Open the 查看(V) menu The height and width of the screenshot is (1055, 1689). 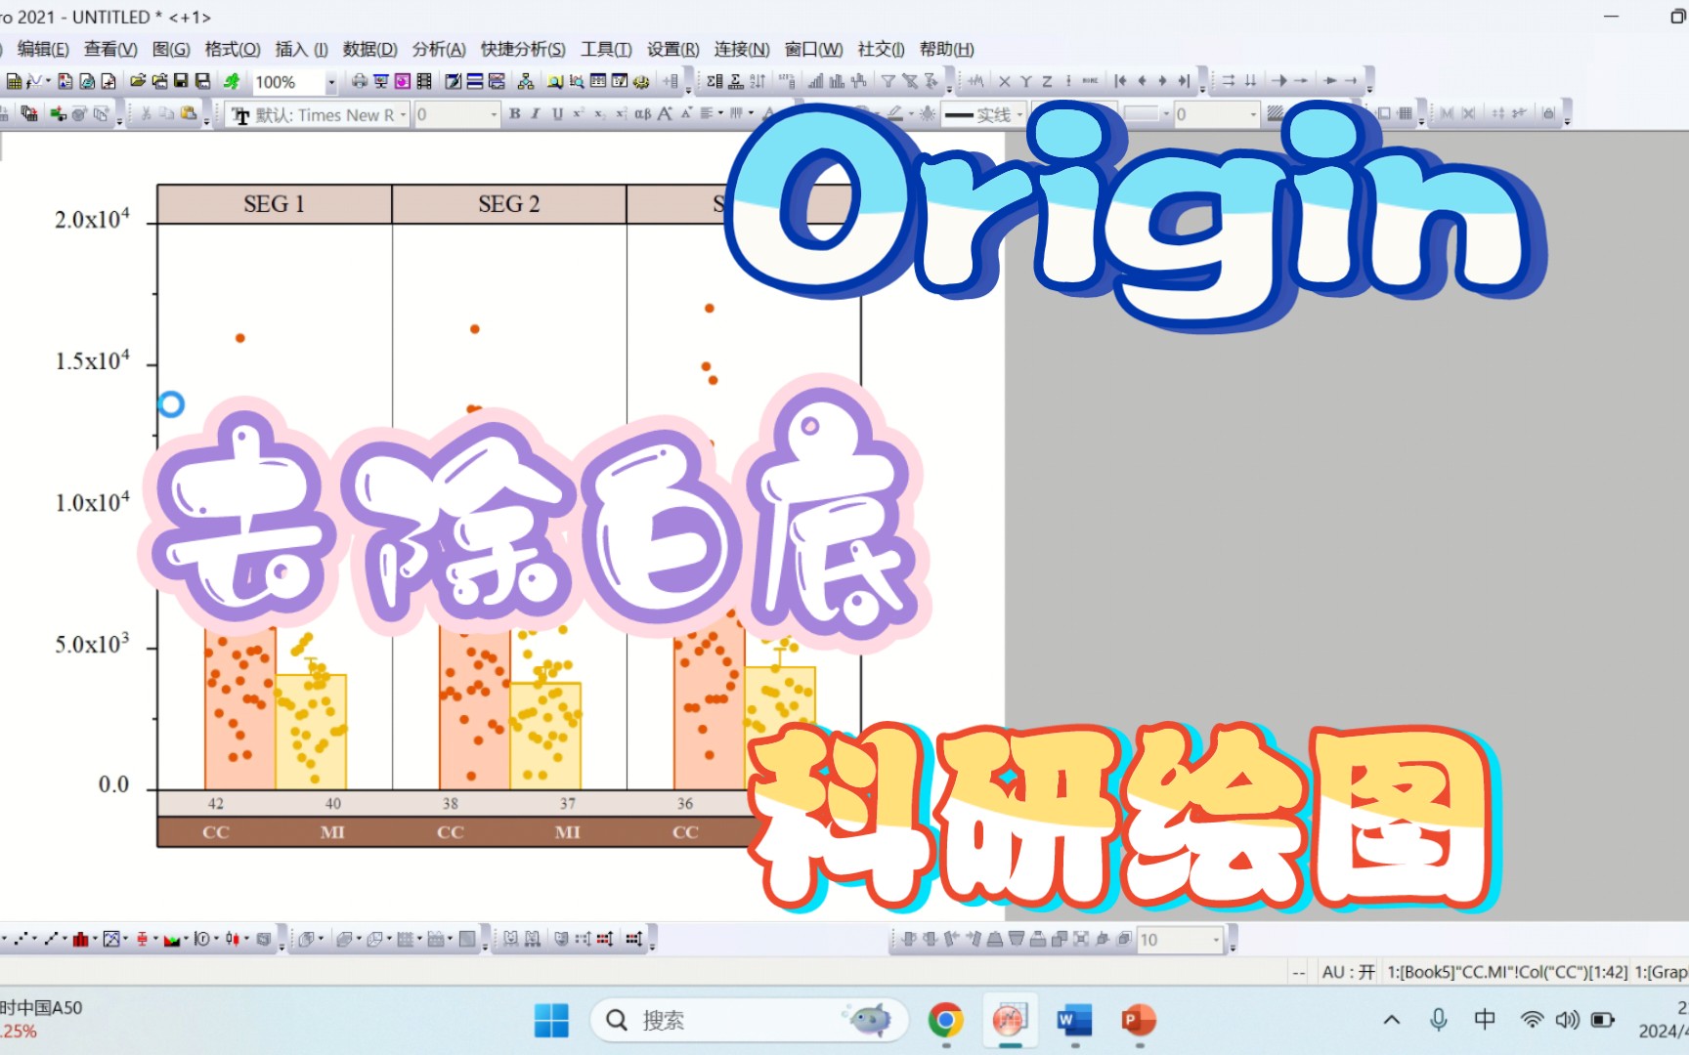point(110,49)
